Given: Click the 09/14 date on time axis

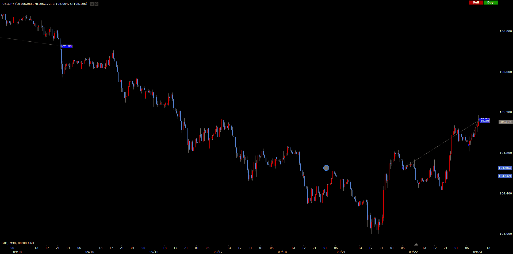Looking at the screenshot, I should click(17, 252).
